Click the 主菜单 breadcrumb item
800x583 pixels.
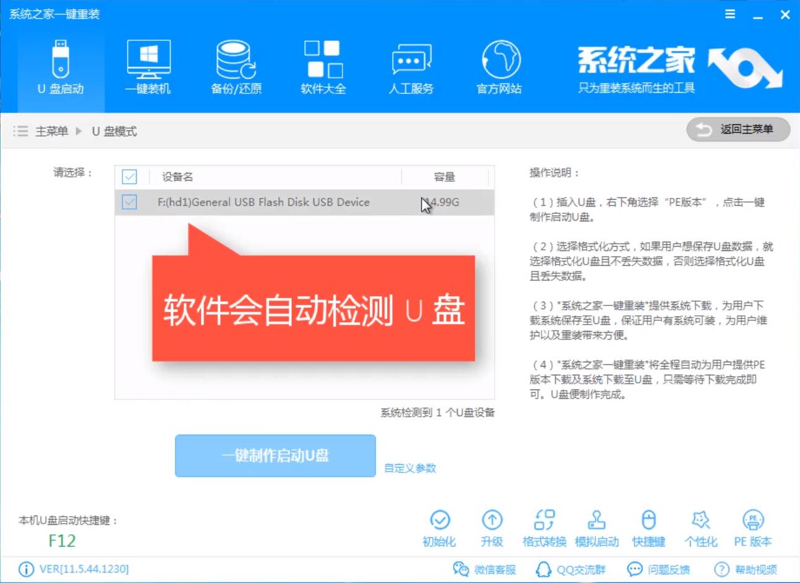[x=52, y=131]
